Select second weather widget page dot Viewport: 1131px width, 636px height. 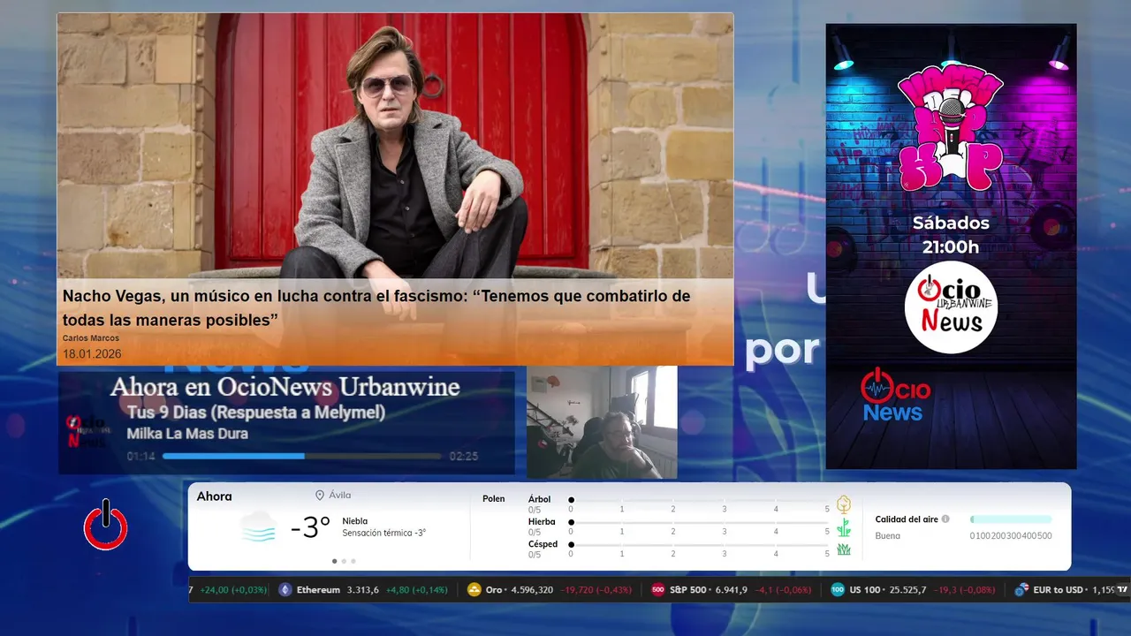pos(344,561)
